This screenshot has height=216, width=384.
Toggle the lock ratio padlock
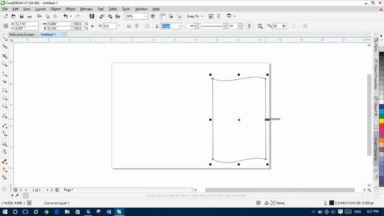tap(92, 26)
